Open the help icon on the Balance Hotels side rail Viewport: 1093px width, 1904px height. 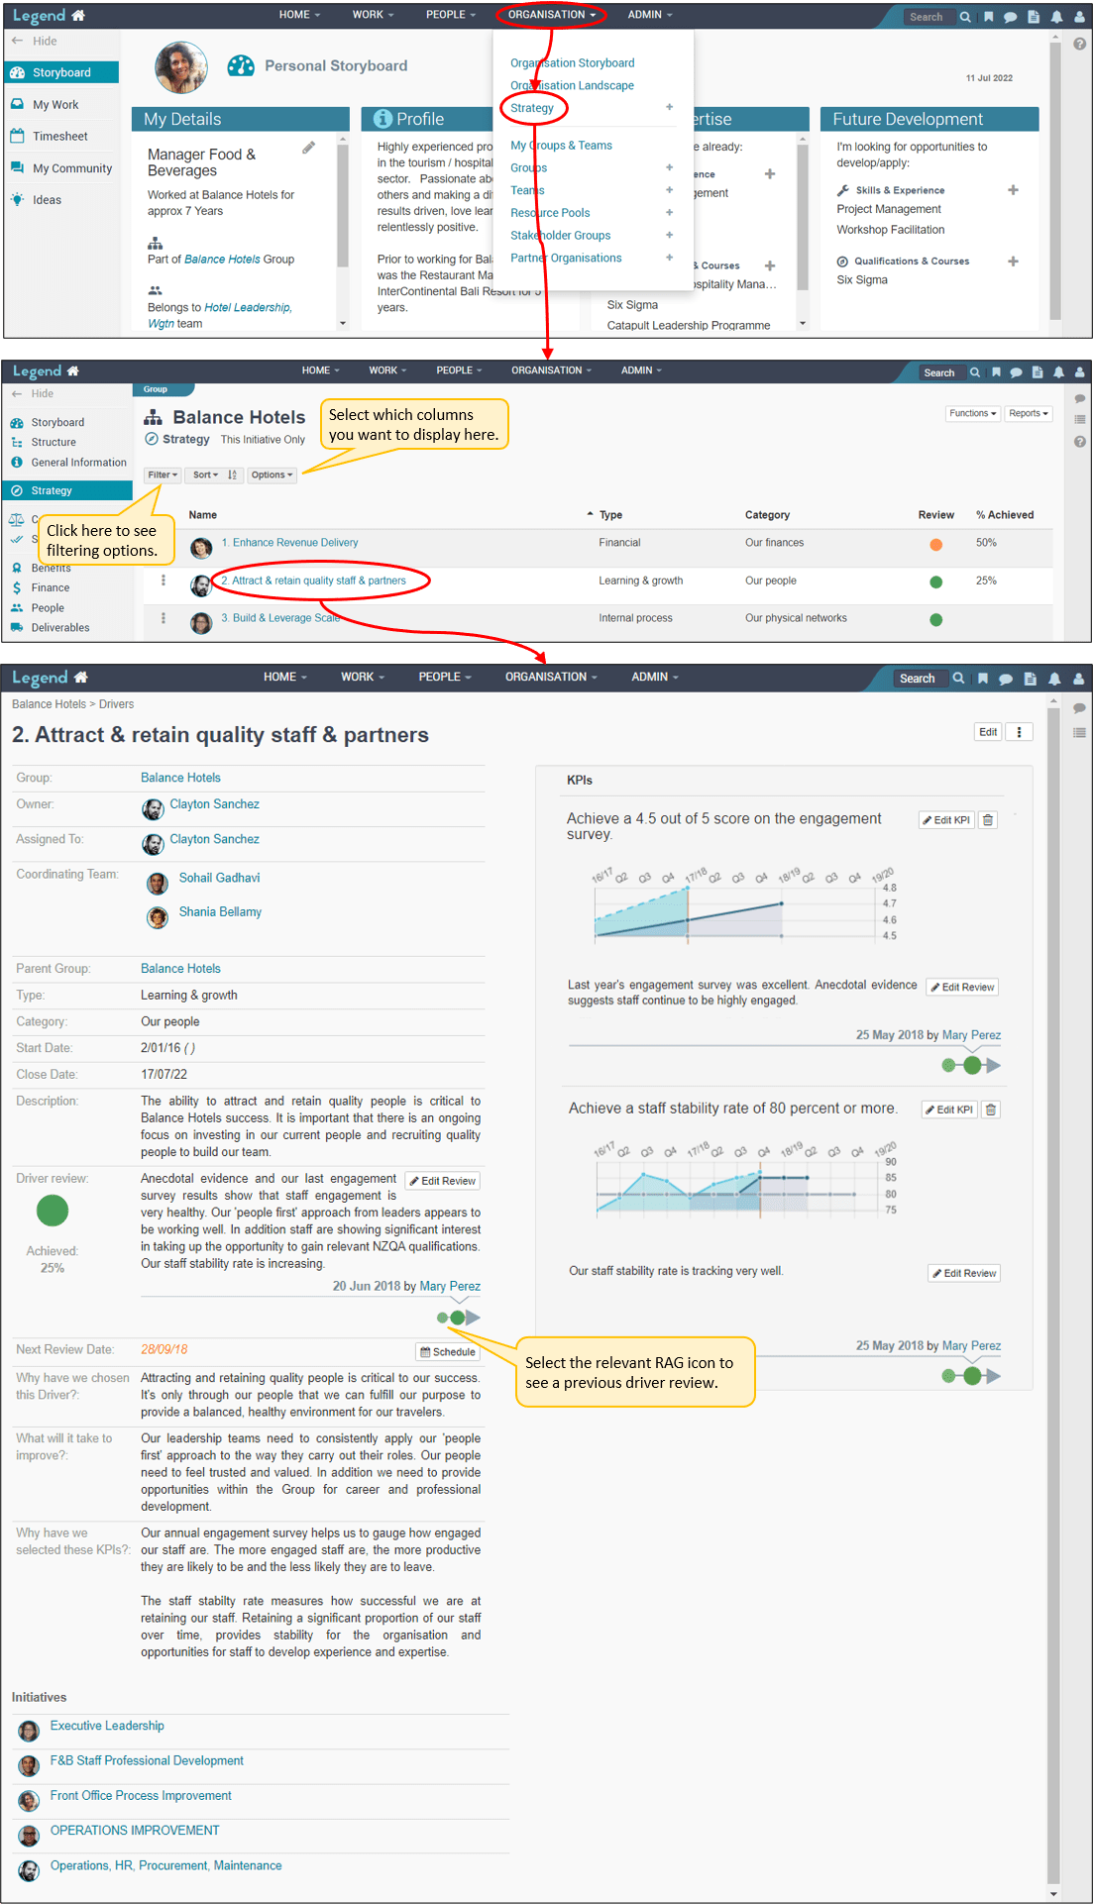[x=1080, y=442]
